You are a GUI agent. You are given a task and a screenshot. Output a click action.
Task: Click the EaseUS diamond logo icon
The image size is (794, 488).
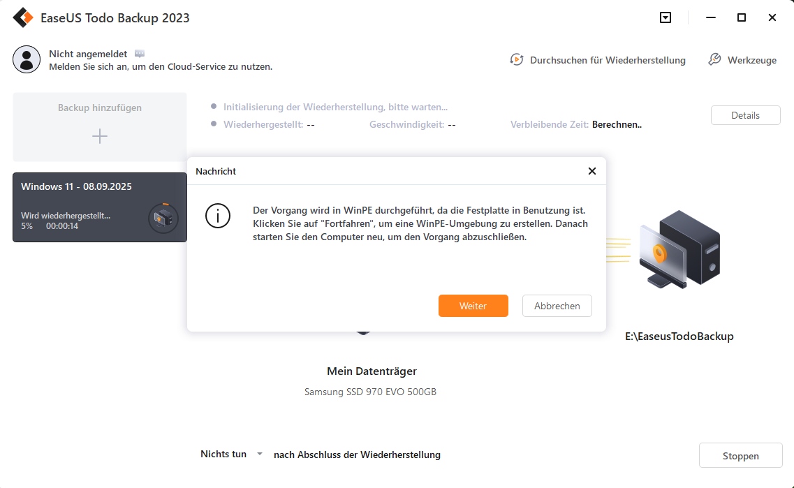(x=23, y=17)
